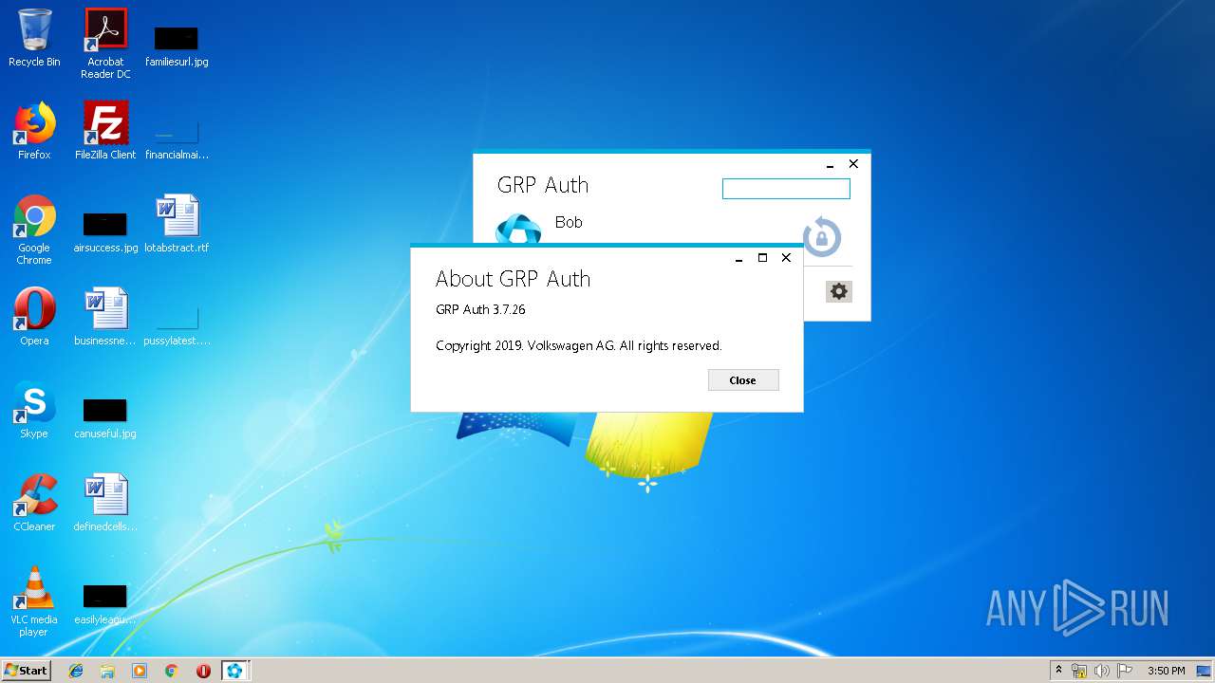The height and width of the screenshot is (683, 1215).
Task: Select lotabstract.rtf document
Action: [177, 224]
